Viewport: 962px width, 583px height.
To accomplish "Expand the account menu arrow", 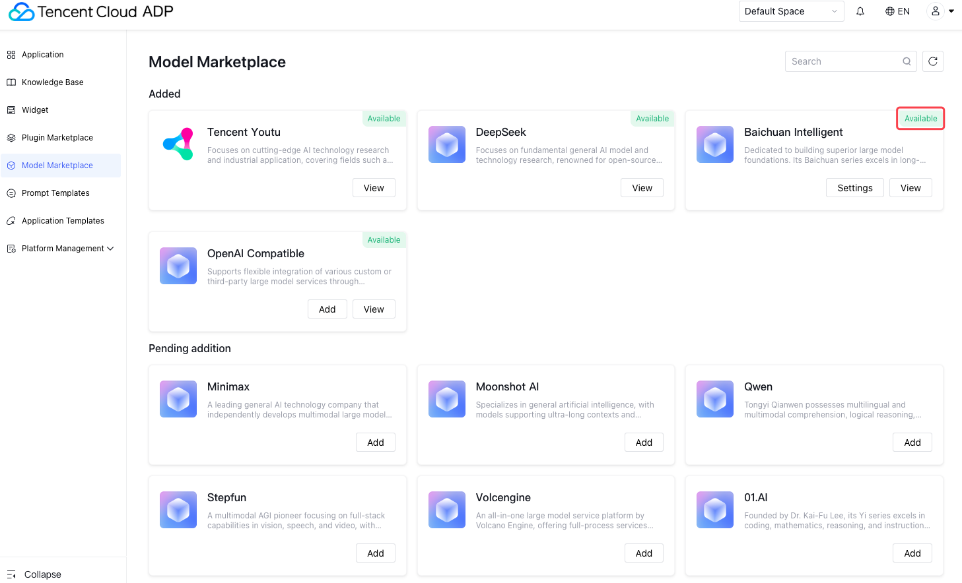I will click(951, 11).
